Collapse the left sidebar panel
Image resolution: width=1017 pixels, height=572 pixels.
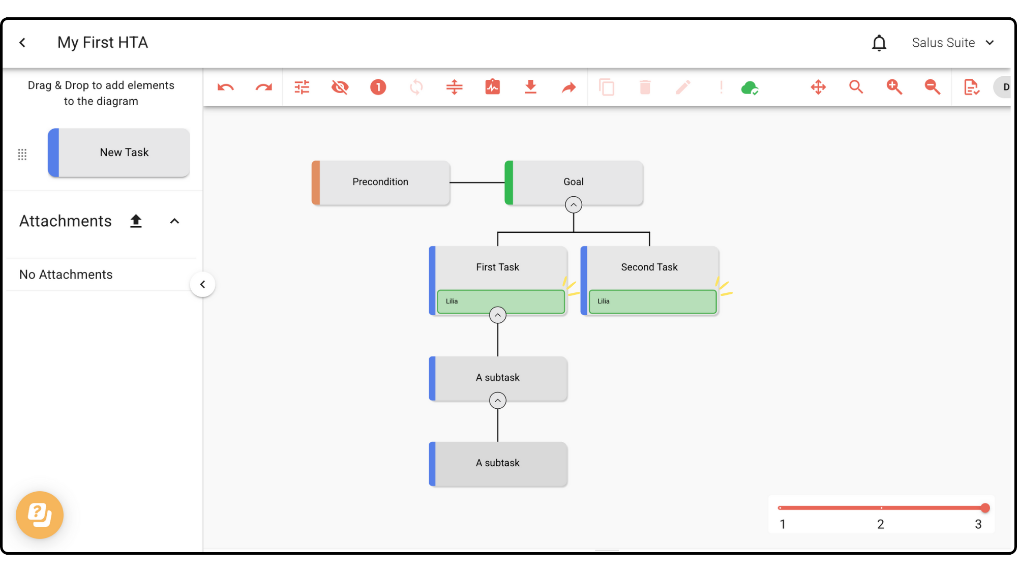point(202,284)
